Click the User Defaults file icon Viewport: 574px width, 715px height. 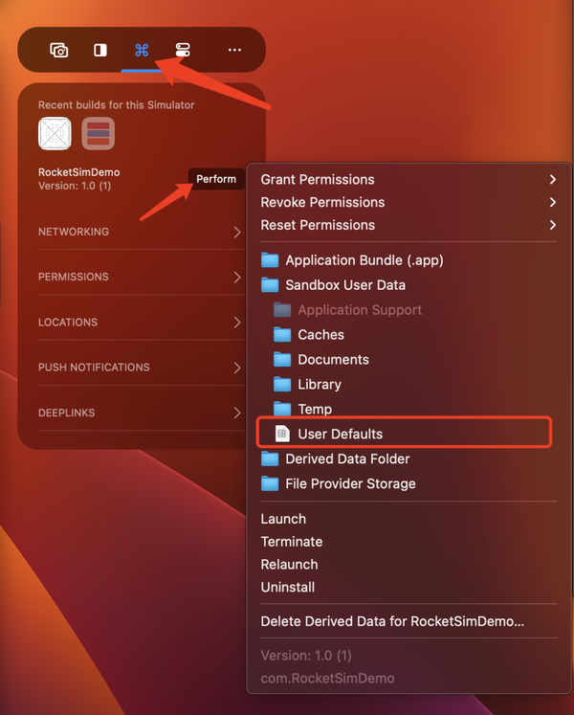click(282, 434)
